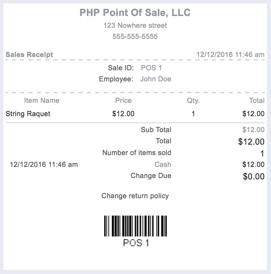Click the PHP Point Of Sale, LLC heading
The image size is (271, 274).
(135, 13)
